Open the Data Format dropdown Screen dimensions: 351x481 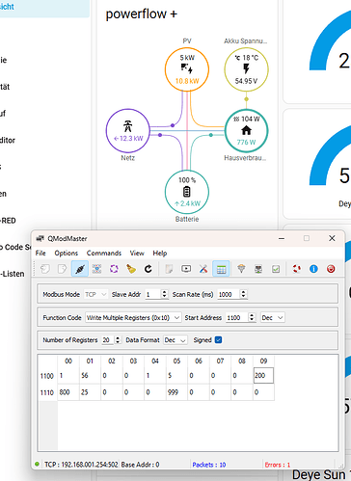tap(175, 340)
